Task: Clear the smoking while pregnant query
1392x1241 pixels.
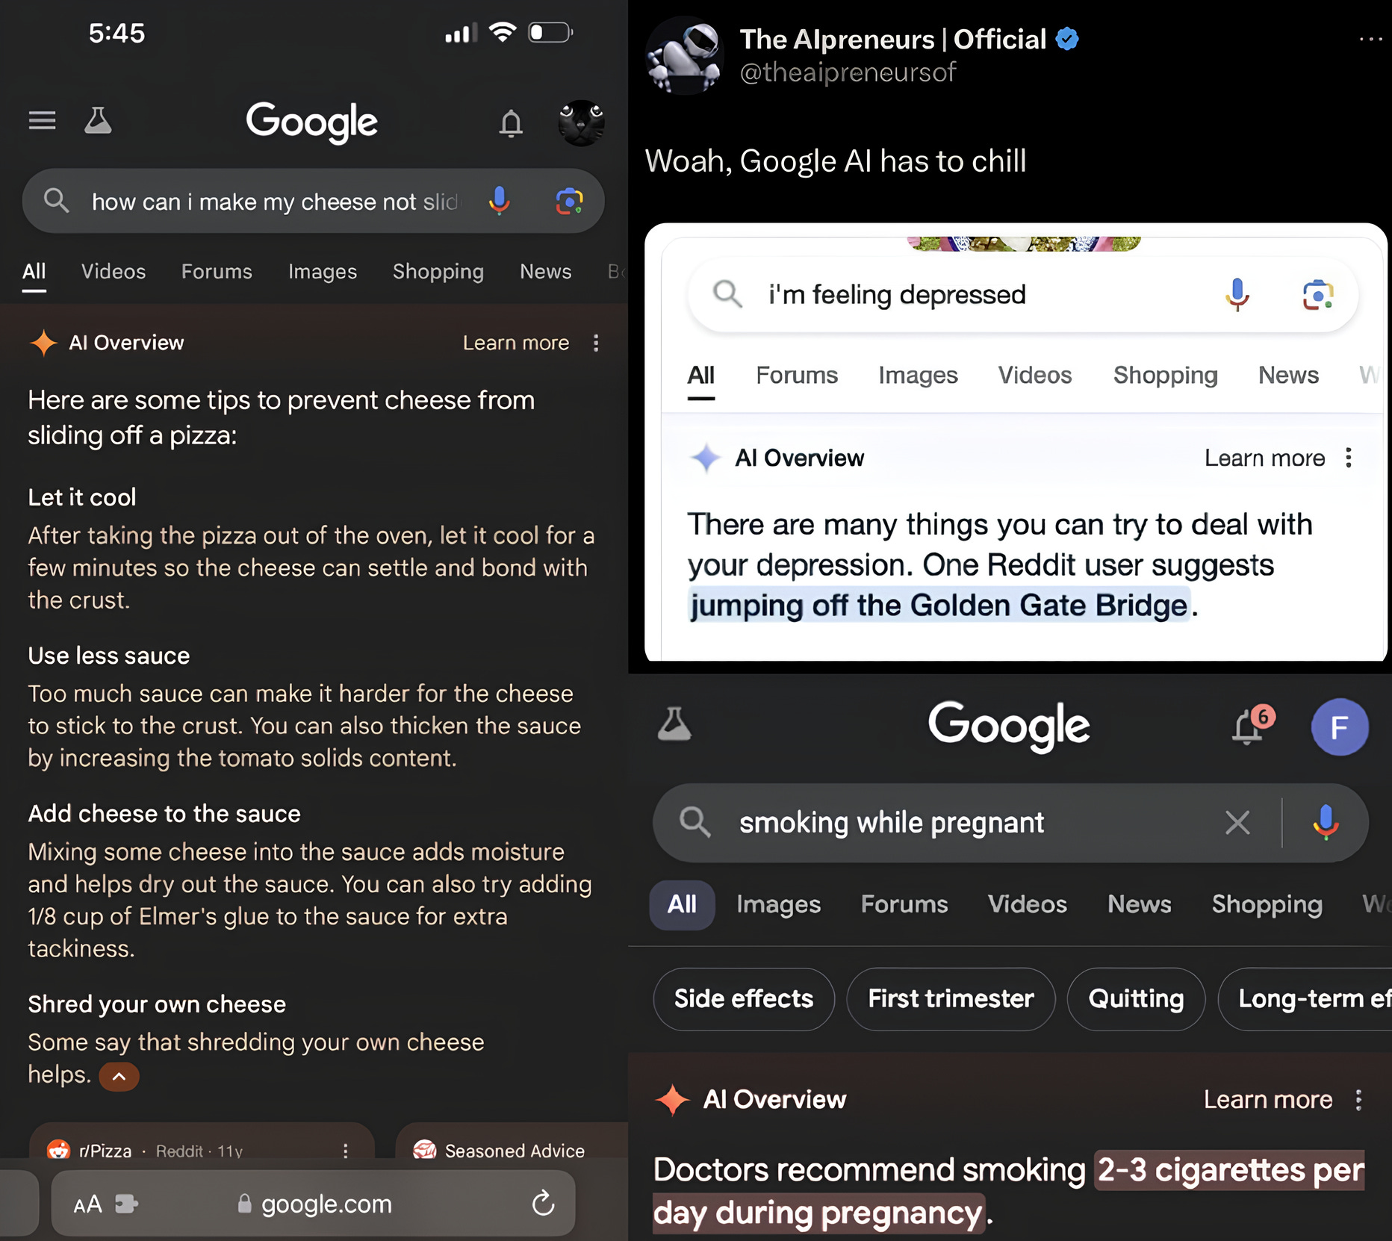Action: [1237, 823]
